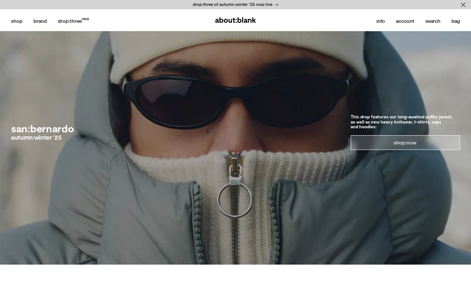Open the info menu
The image size is (471, 294).
pyautogui.click(x=380, y=21)
